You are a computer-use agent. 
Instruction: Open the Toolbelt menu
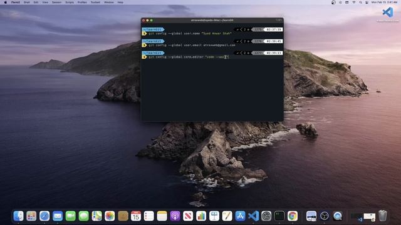point(95,2)
